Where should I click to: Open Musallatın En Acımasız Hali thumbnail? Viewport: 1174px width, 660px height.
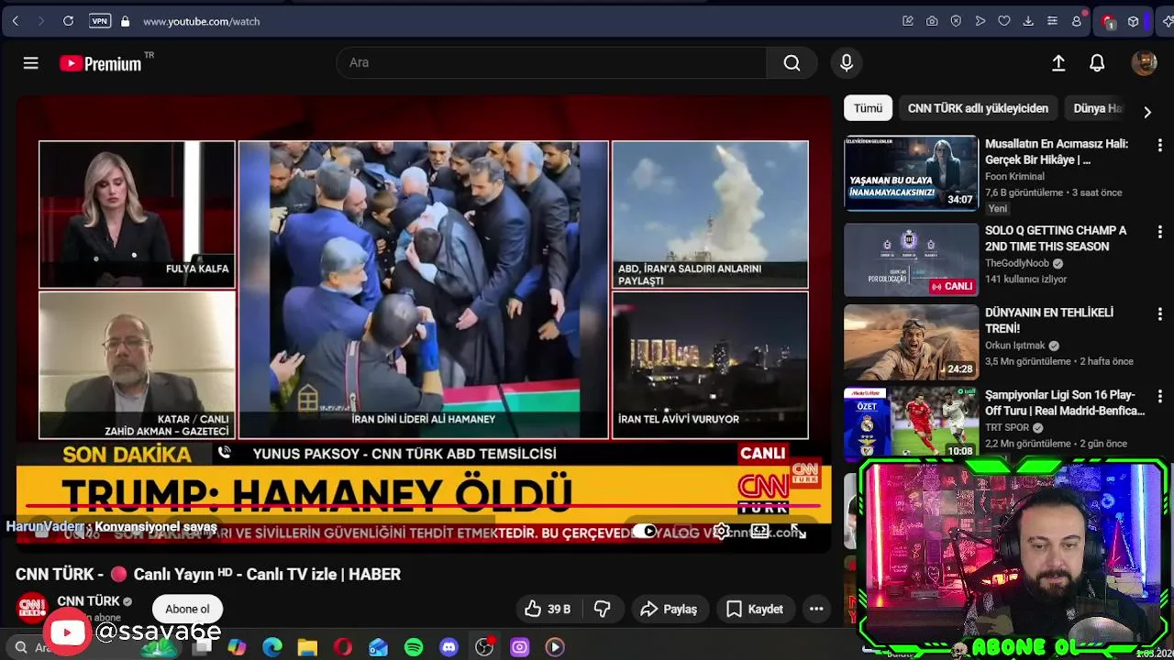pos(911,173)
